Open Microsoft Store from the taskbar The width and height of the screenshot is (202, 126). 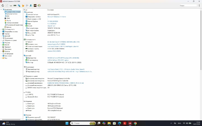(114, 123)
